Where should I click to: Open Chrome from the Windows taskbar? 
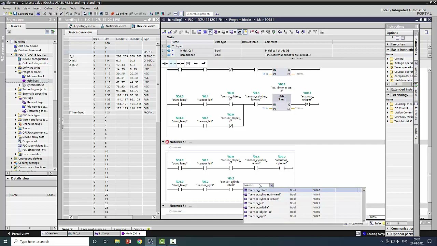(139, 242)
